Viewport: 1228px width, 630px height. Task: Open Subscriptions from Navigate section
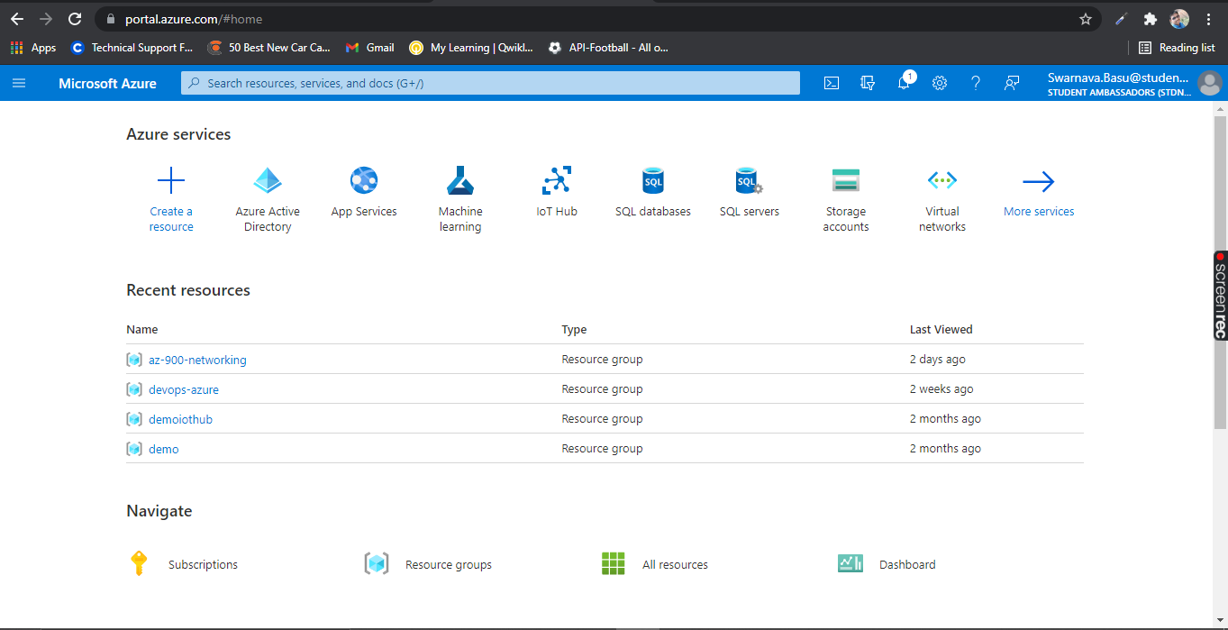202,563
